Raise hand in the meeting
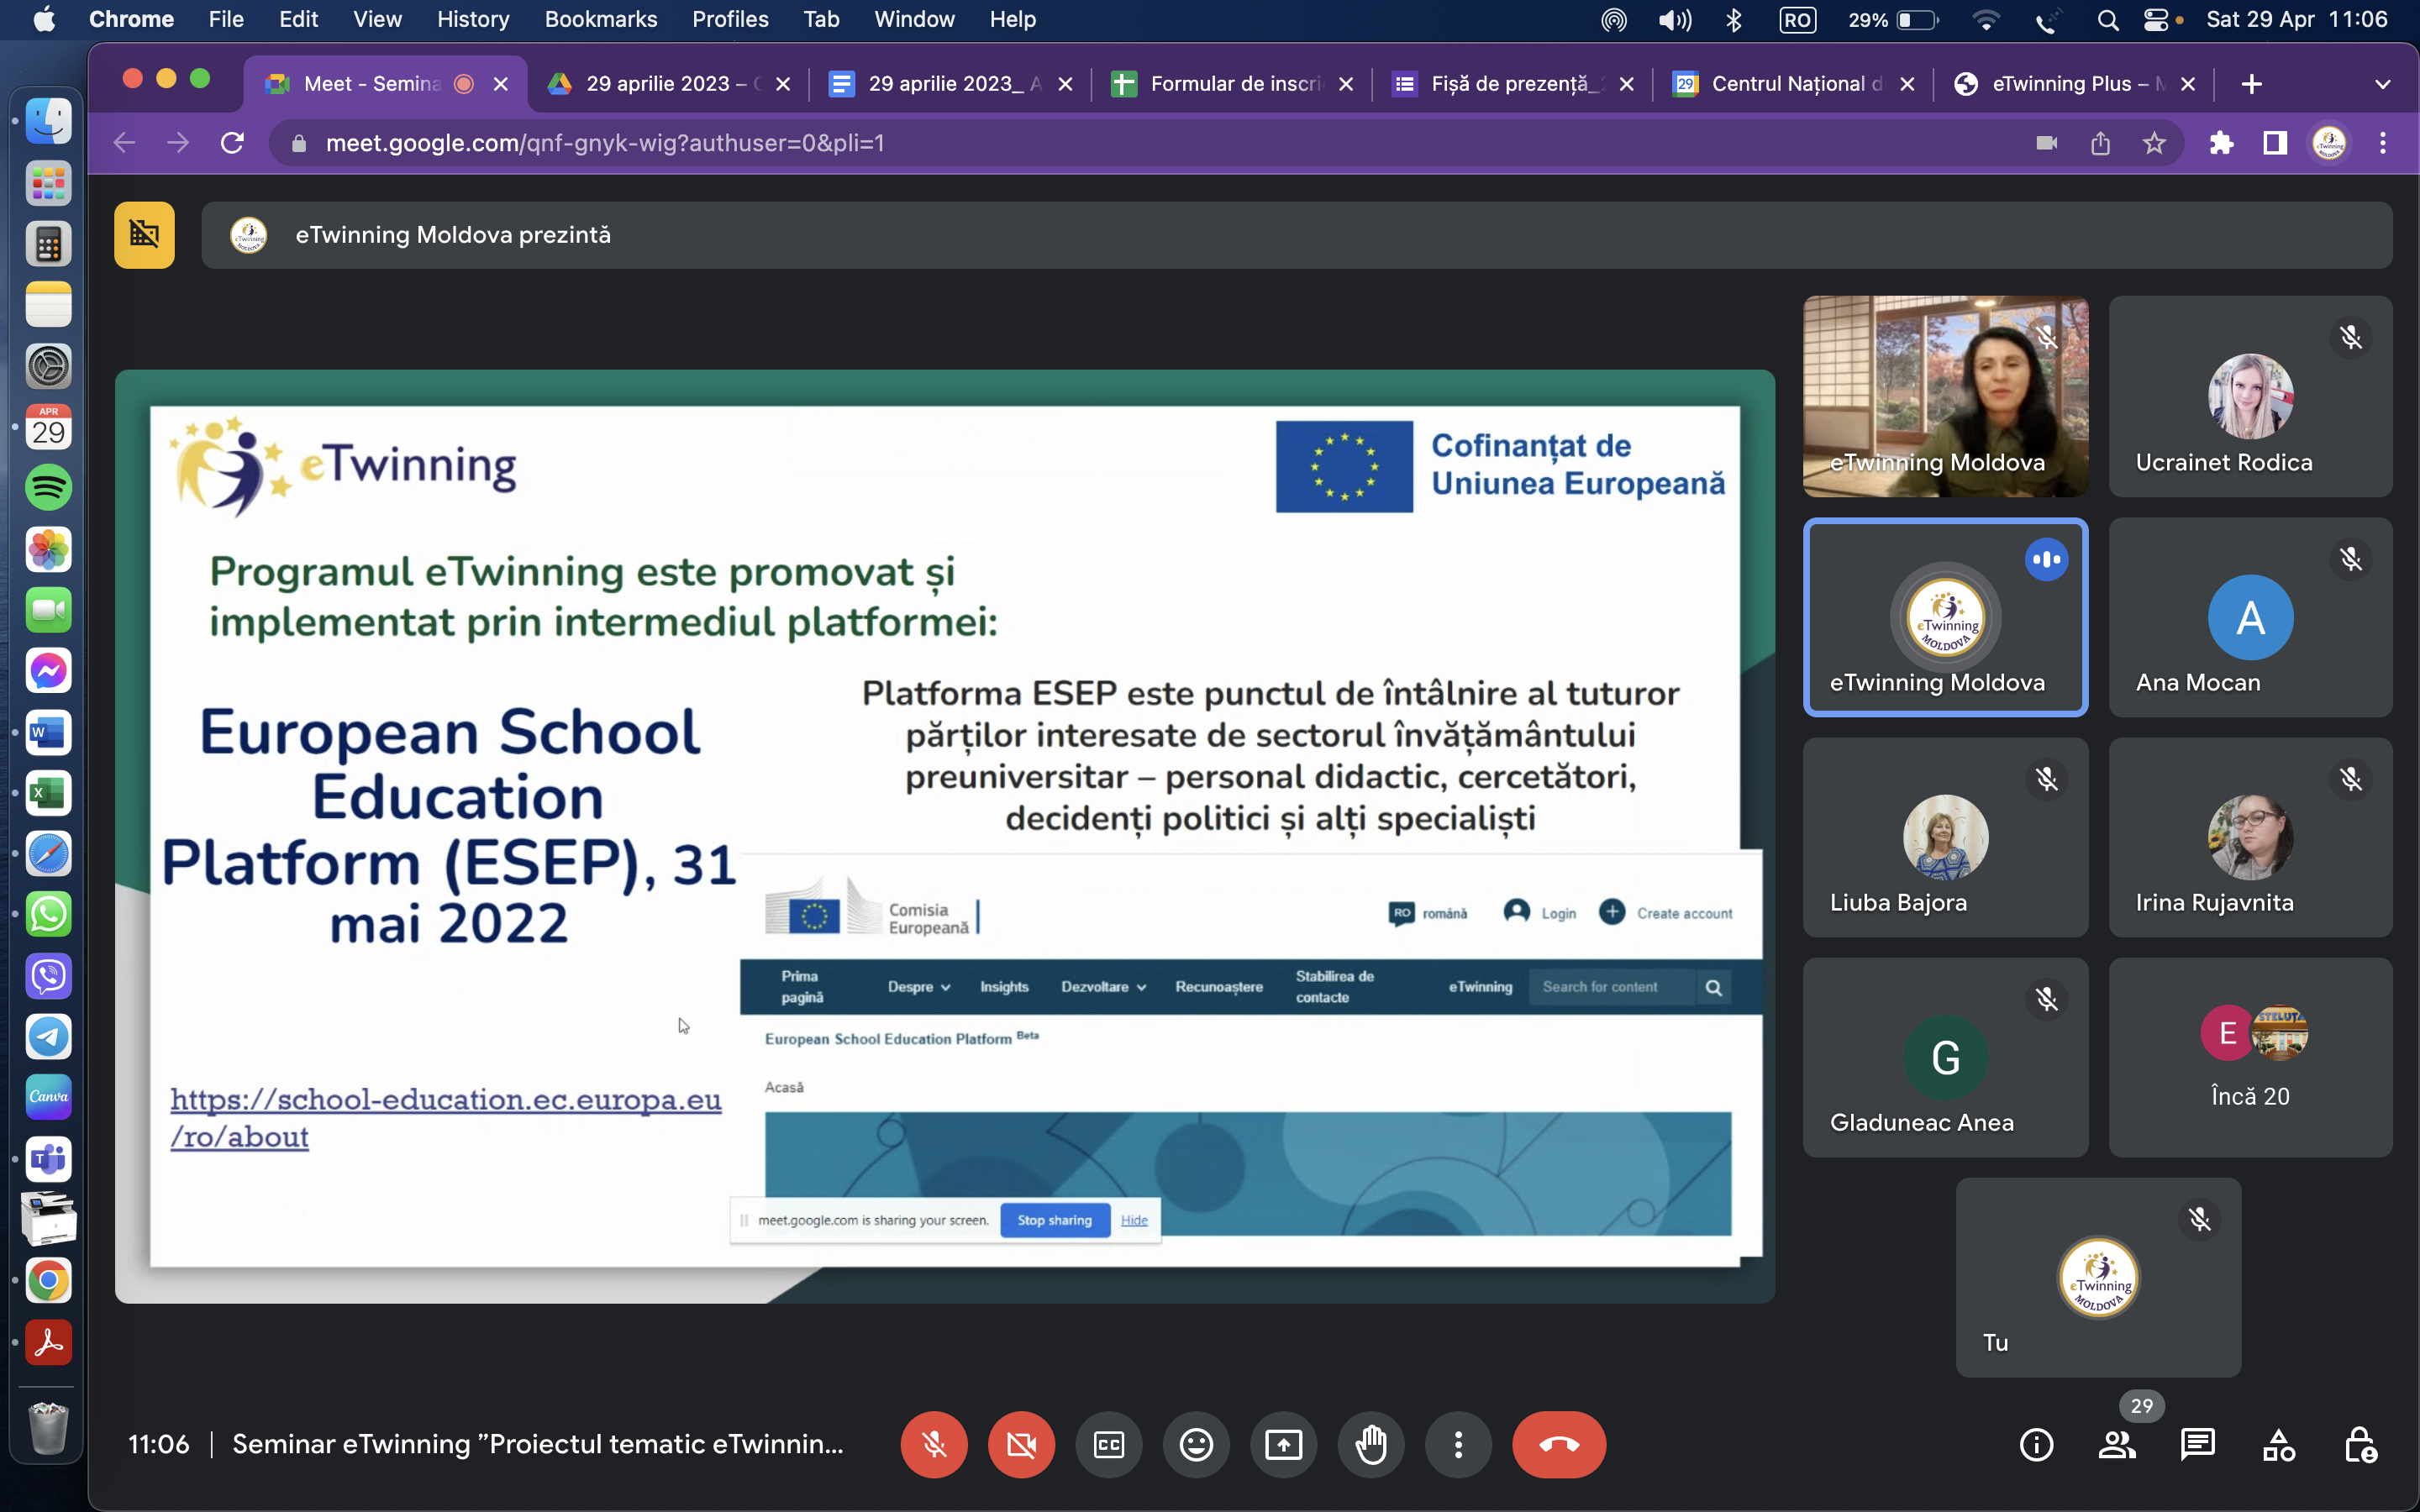This screenshot has height=1512, width=2420. point(1371,1444)
